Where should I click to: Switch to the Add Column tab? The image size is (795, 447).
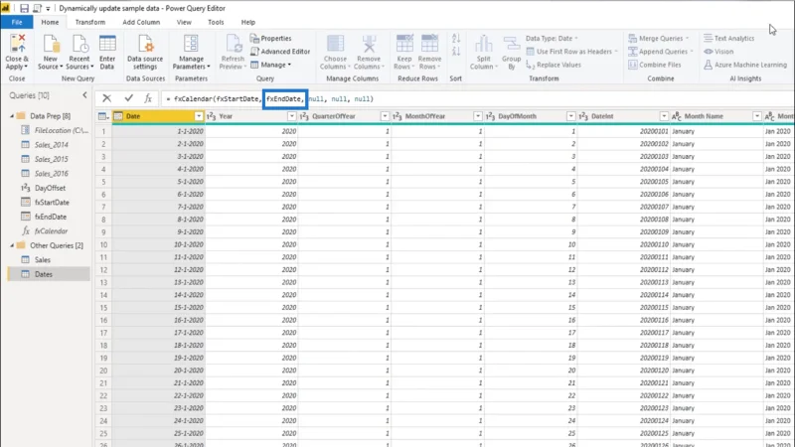(141, 22)
